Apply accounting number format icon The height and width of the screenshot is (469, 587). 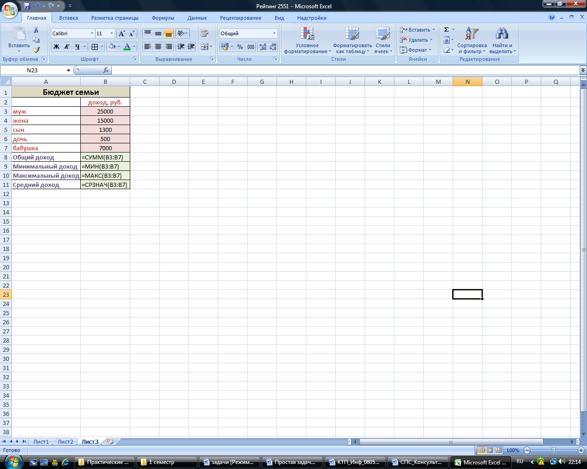(224, 47)
